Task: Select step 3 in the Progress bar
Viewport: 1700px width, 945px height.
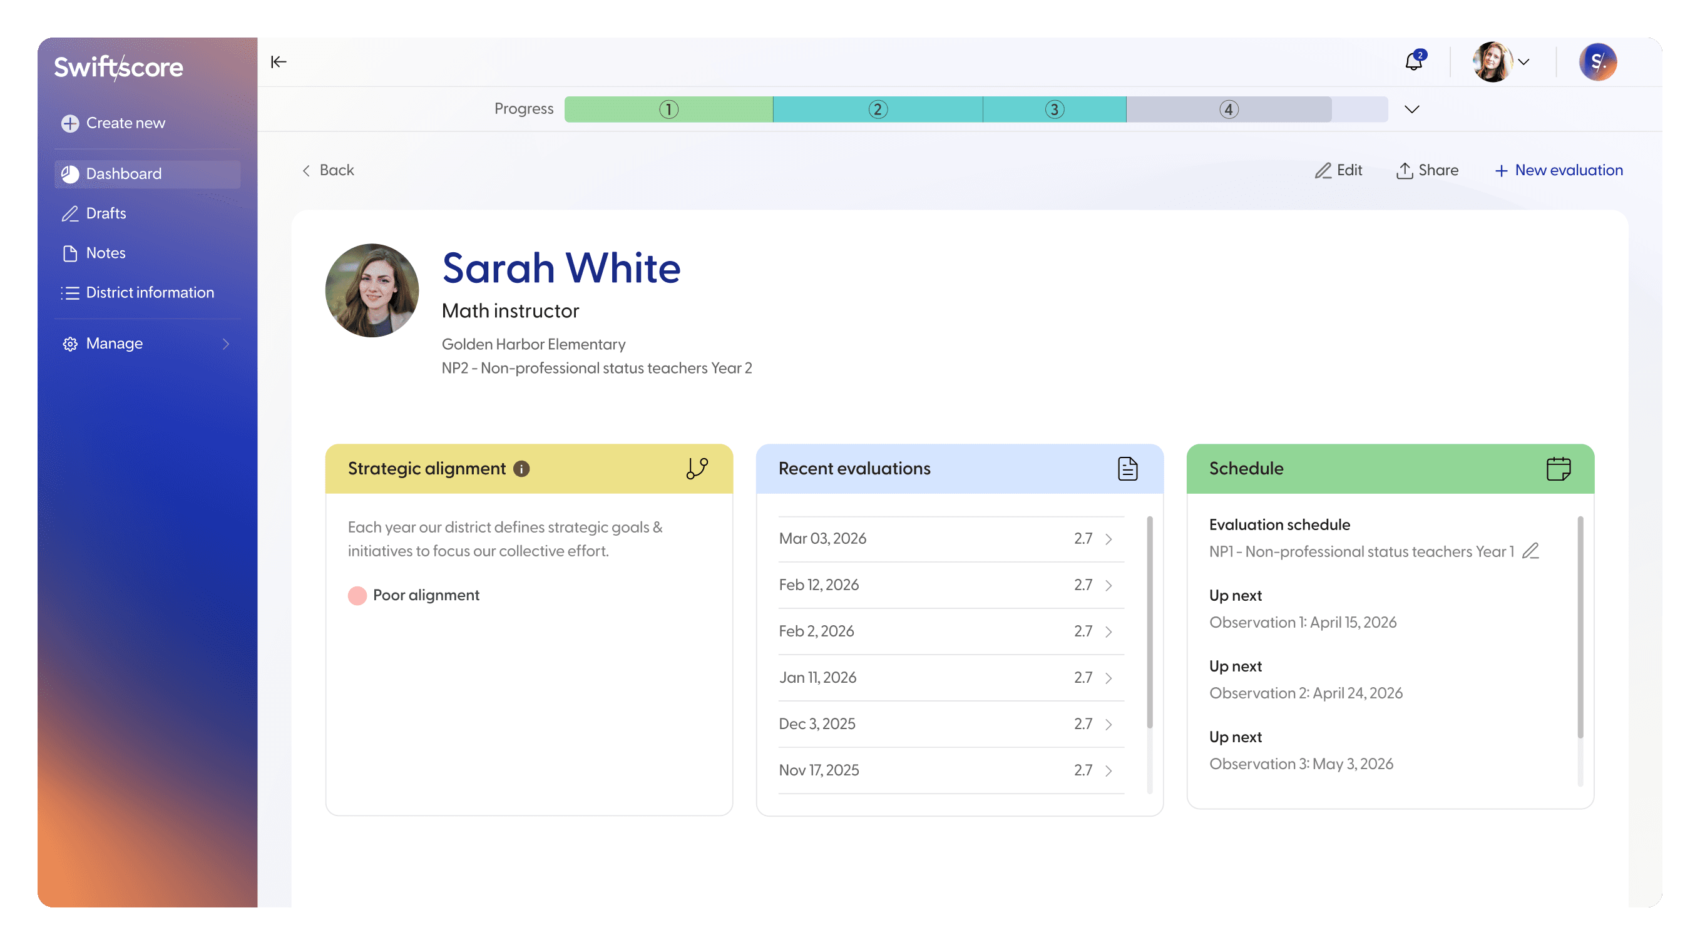Action: (x=1054, y=110)
